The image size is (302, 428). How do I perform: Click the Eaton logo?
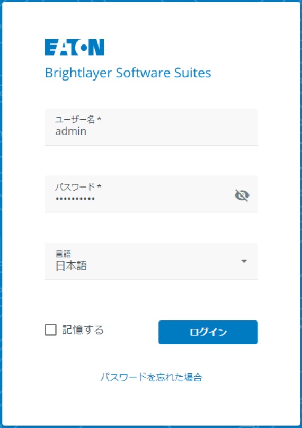74,47
